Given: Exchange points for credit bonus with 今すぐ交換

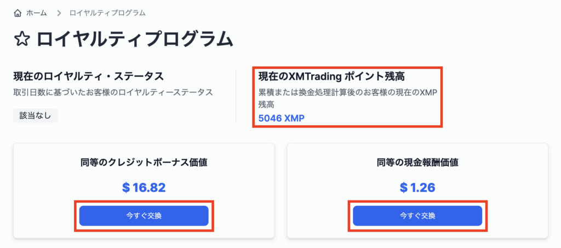Looking at the screenshot, I should [x=144, y=216].
